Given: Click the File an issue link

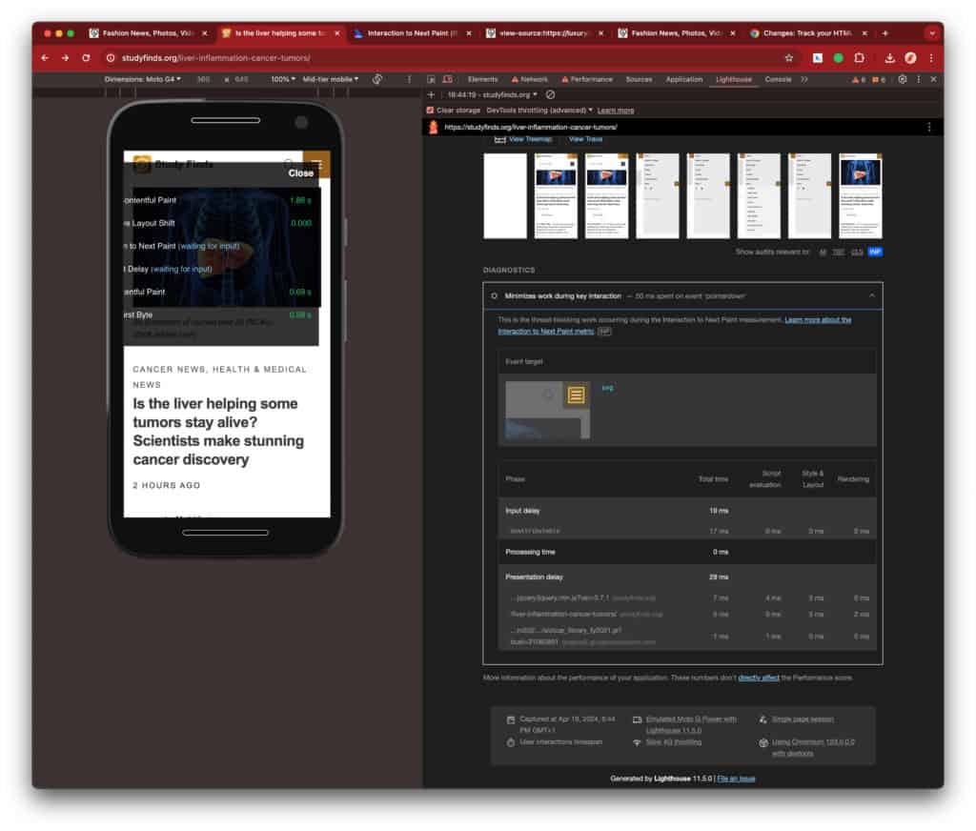Looking at the screenshot, I should 736,779.
